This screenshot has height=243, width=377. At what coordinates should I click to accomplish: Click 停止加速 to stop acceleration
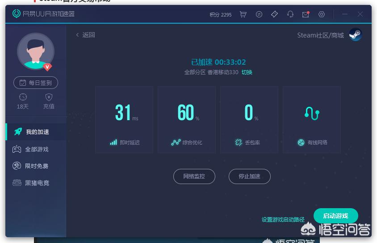[250, 176]
